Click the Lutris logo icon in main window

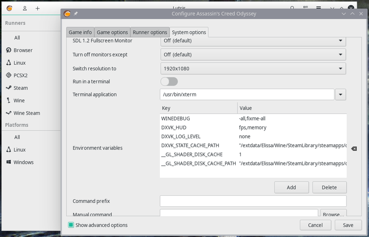[x=9, y=8]
